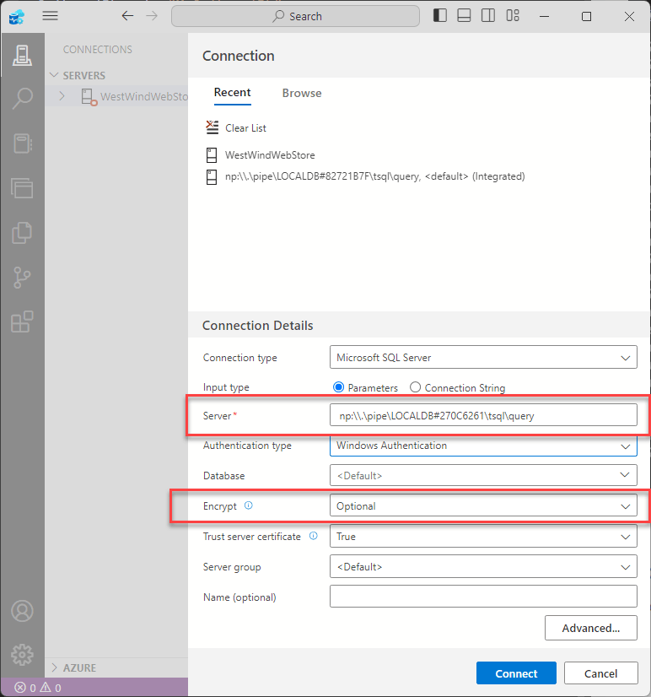Select WestWindWebStore in the servers tree

(144, 96)
